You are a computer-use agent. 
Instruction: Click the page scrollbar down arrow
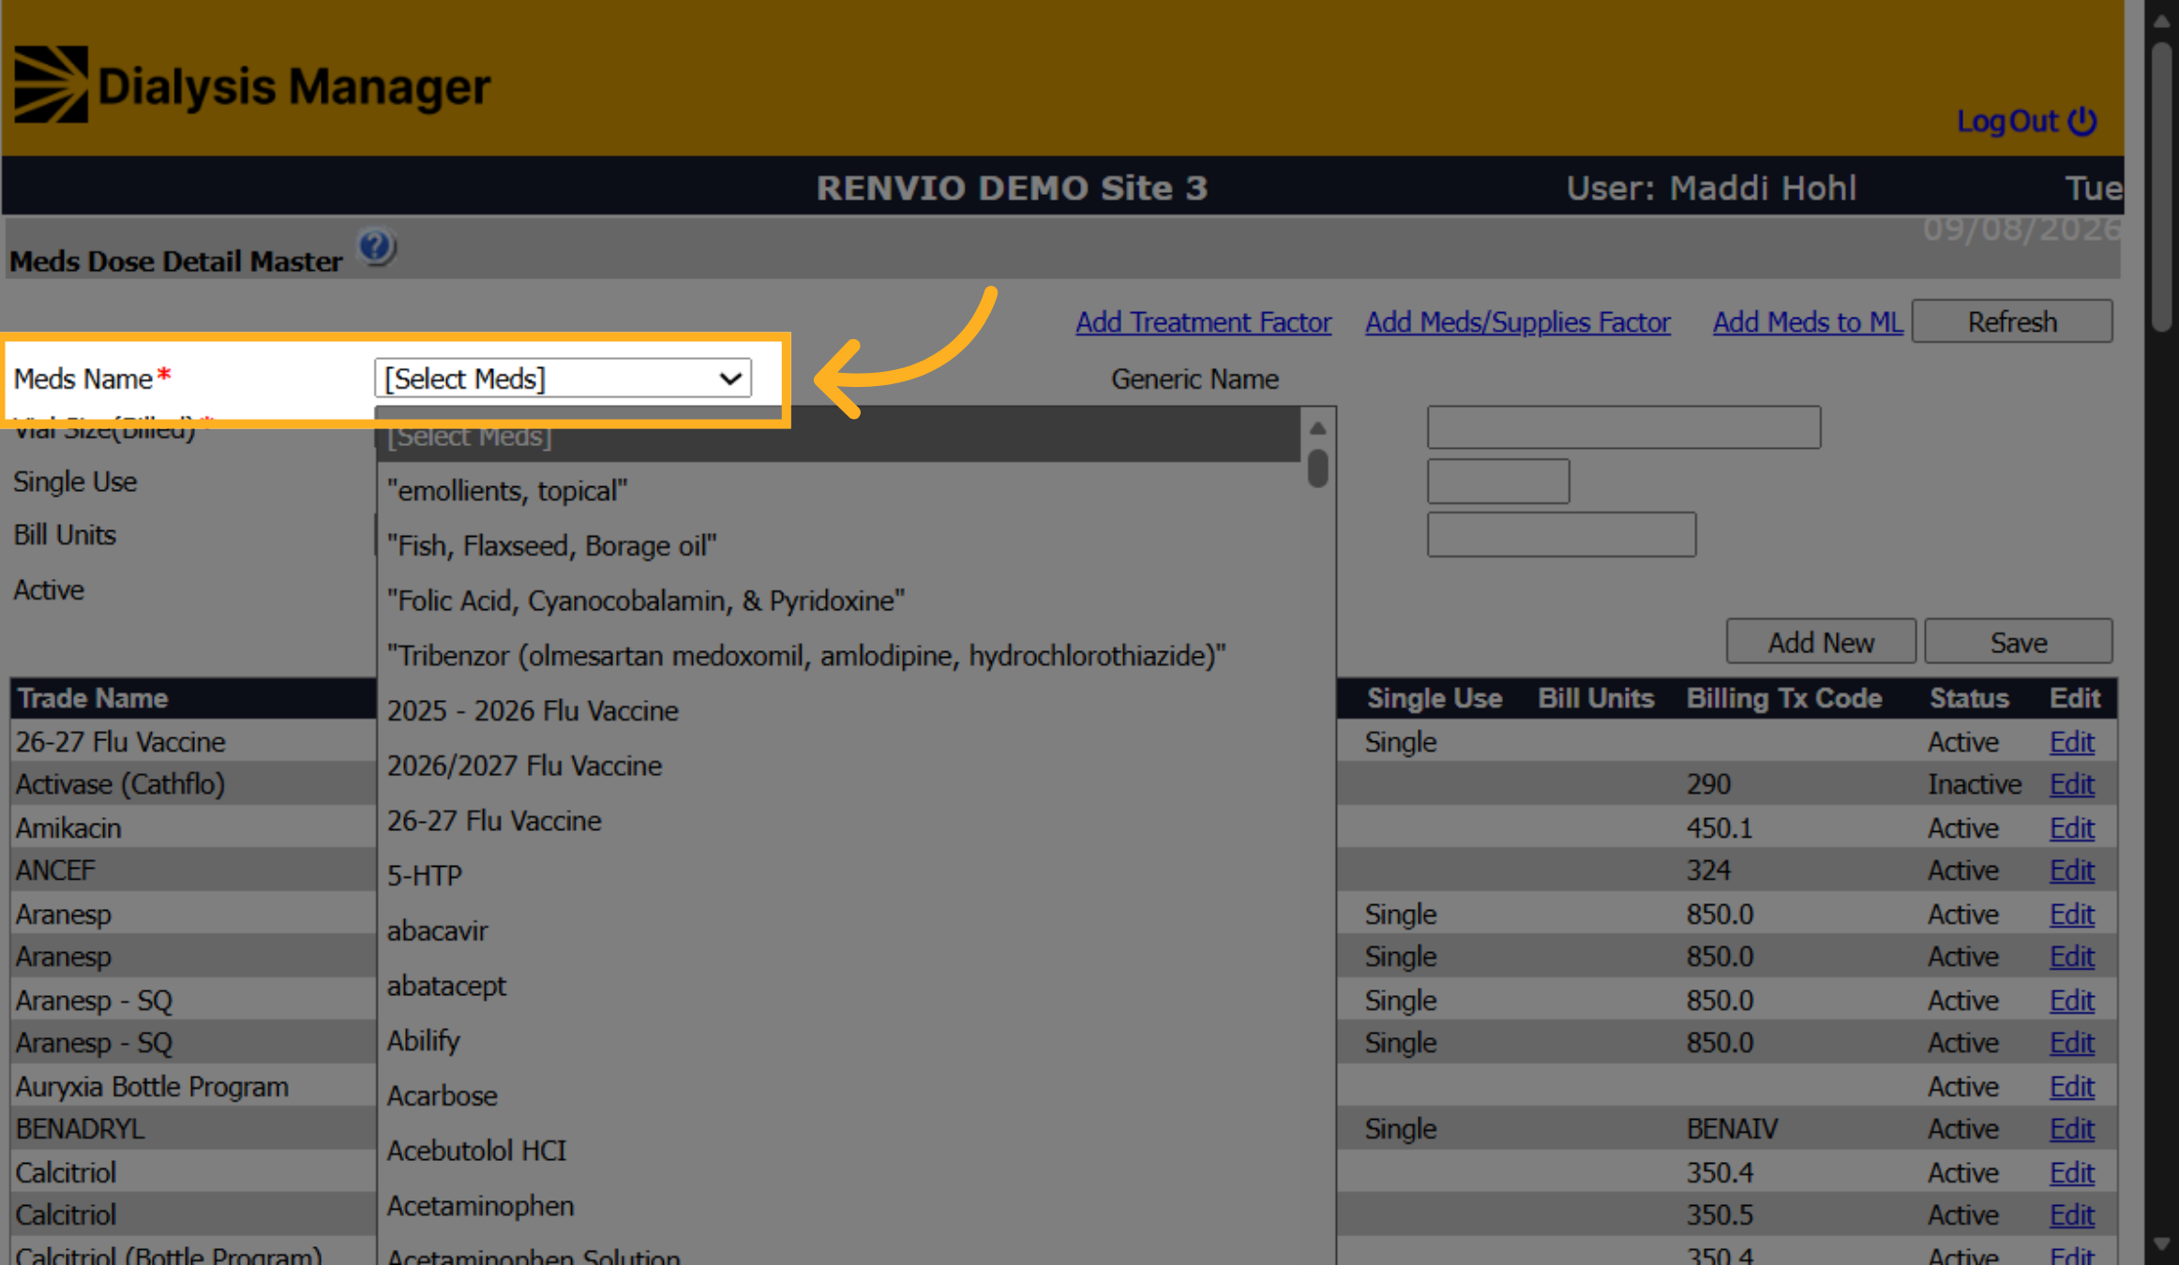coord(2162,1244)
